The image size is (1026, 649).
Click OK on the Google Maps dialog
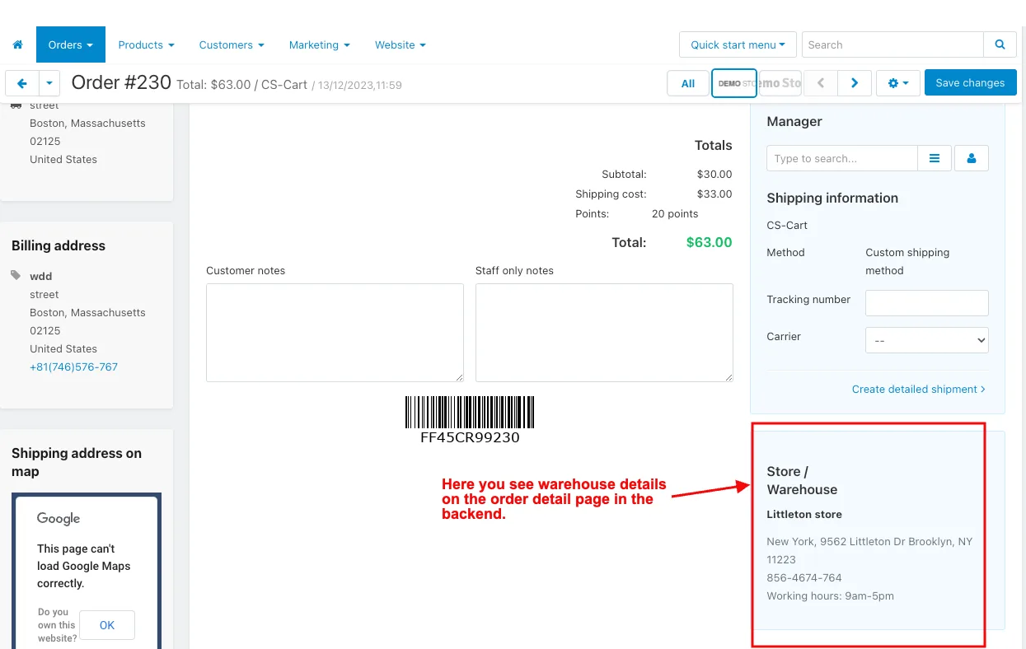click(107, 625)
